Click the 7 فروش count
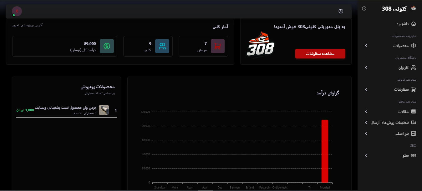 pyautogui.click(x=206, y=43)
